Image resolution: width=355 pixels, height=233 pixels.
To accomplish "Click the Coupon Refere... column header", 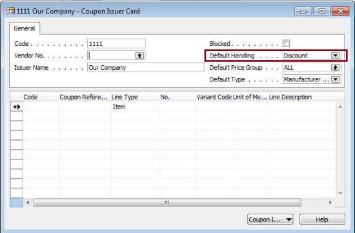I will point(85,97).
